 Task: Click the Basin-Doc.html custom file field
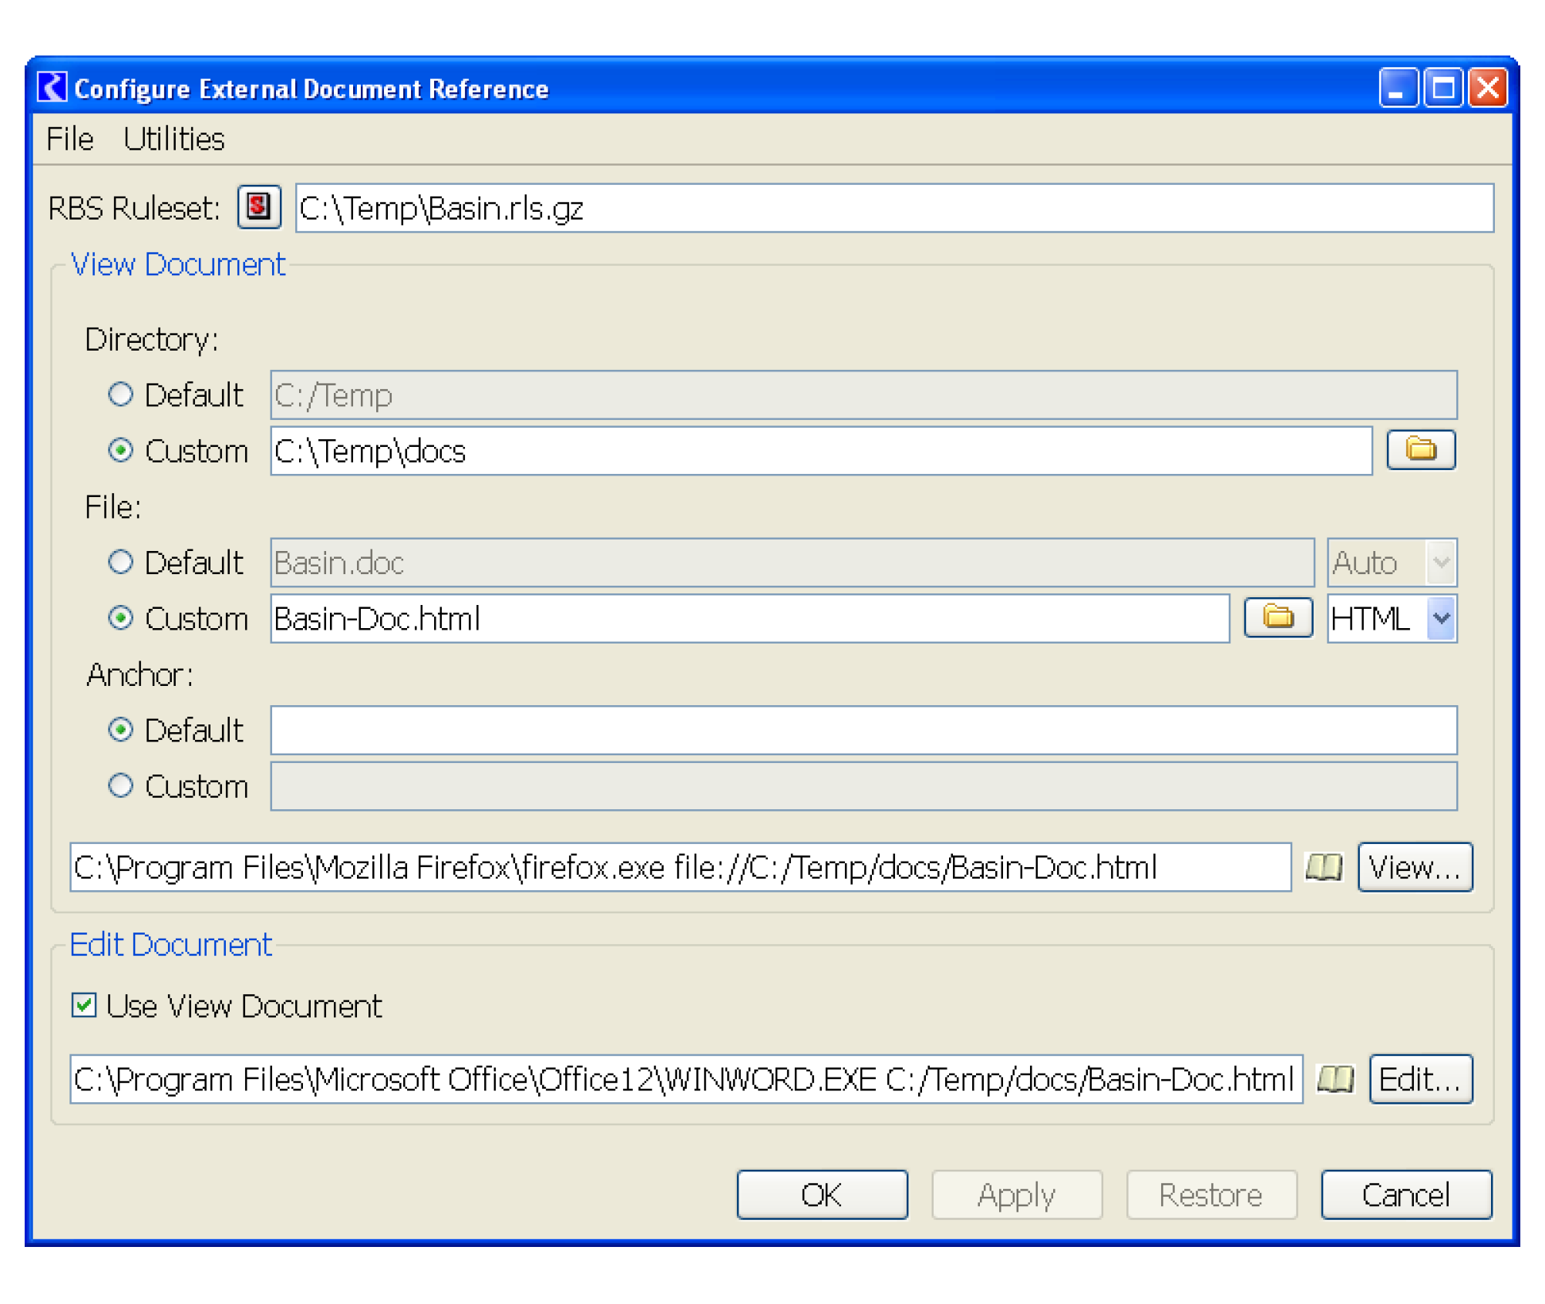748,618
